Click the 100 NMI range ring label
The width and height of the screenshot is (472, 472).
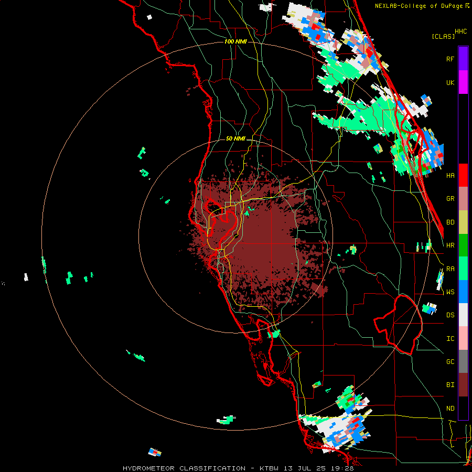[235, 41]
